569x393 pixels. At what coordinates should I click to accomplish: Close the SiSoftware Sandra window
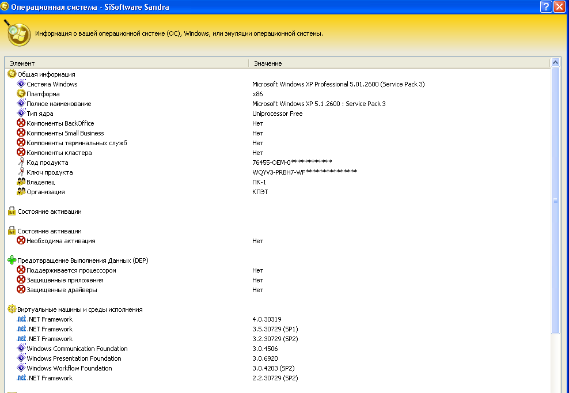click(x=559, y=6)
